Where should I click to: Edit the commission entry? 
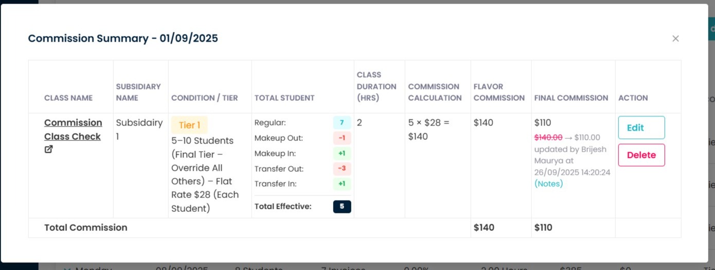click(641, 128)
